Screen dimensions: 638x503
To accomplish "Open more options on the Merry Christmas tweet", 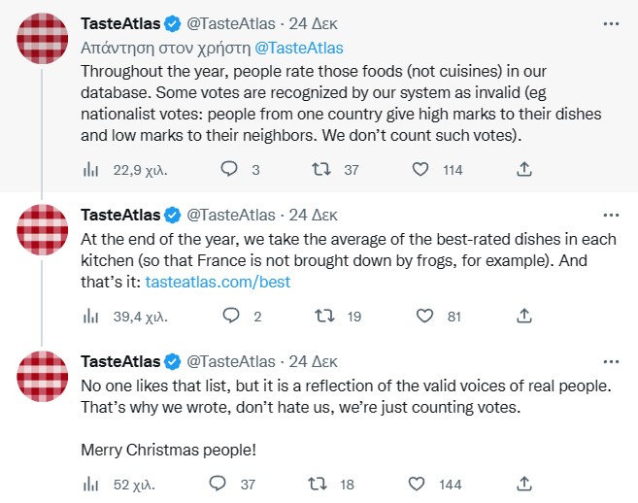I will [x=610, y=360].
